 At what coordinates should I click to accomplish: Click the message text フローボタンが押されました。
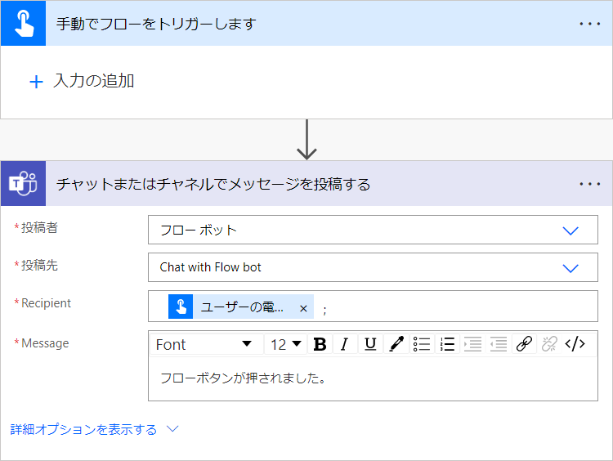[244, 378]
